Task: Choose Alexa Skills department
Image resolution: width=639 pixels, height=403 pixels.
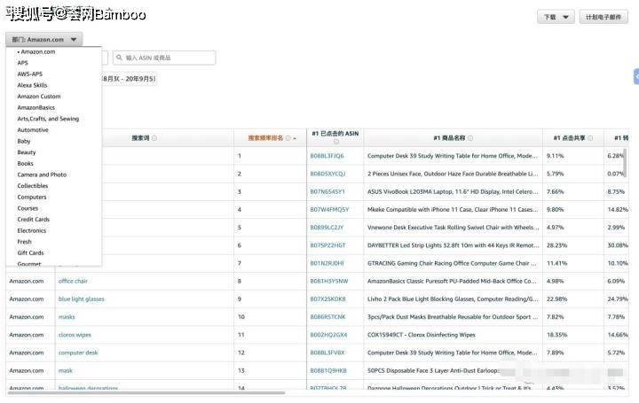Action: pyautogui.click(x=32, y=85)
